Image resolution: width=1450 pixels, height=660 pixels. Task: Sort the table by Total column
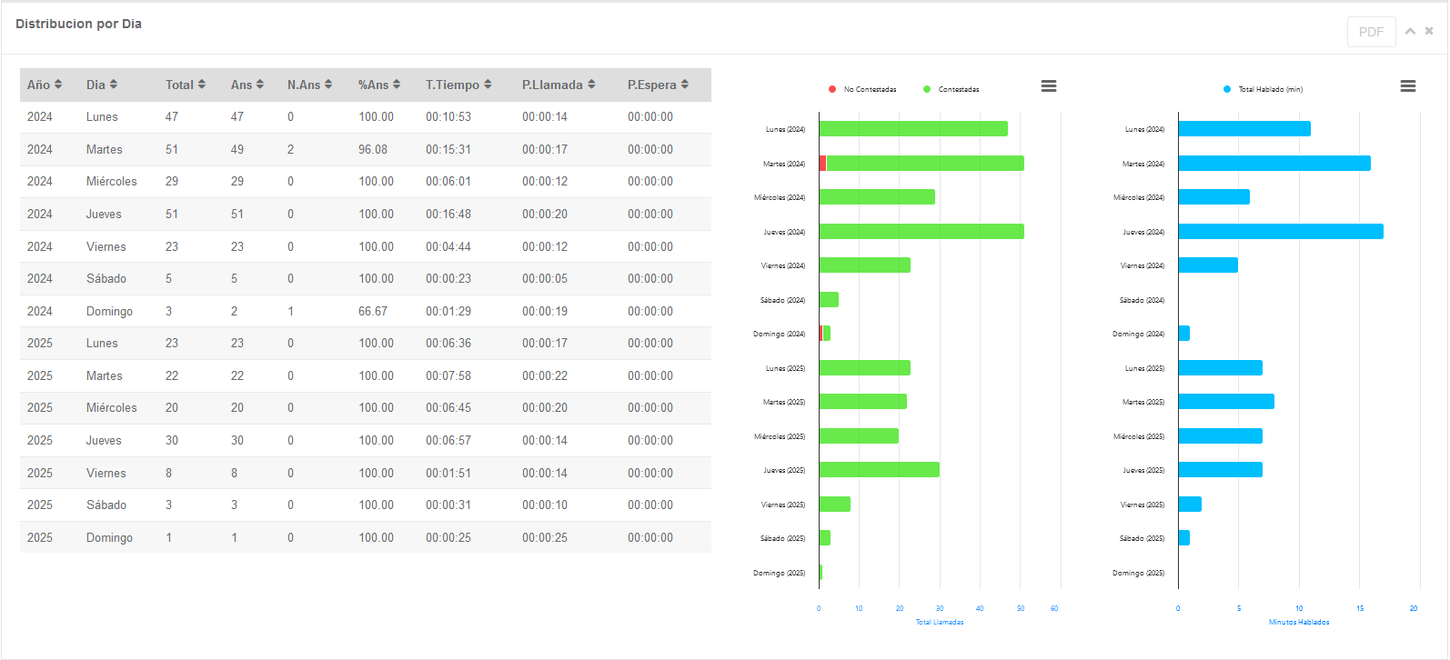pyautogui.click(x=185, y=85)
